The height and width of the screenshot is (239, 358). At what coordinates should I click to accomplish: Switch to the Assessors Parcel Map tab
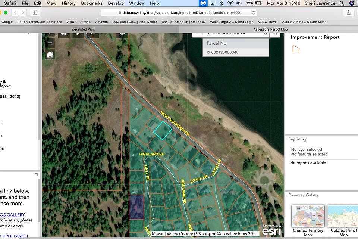270,29
